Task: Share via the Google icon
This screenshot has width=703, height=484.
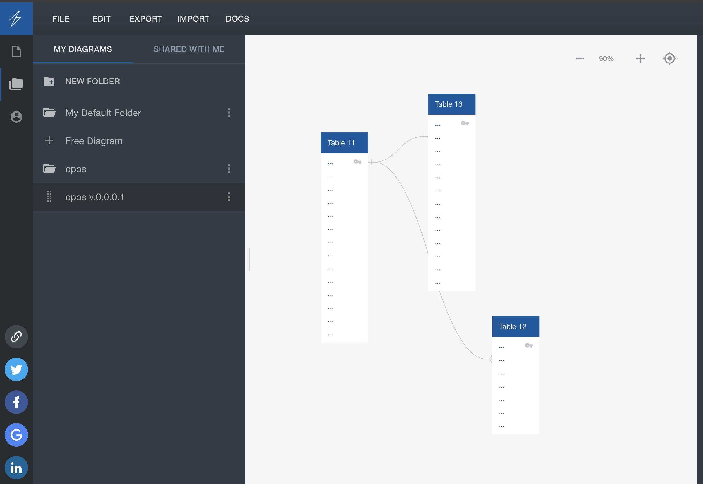Action: (16, 435)
